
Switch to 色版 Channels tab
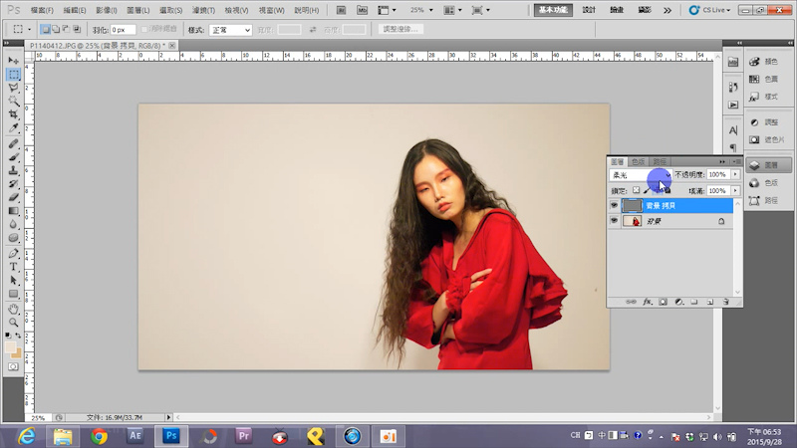pos(638,161)
